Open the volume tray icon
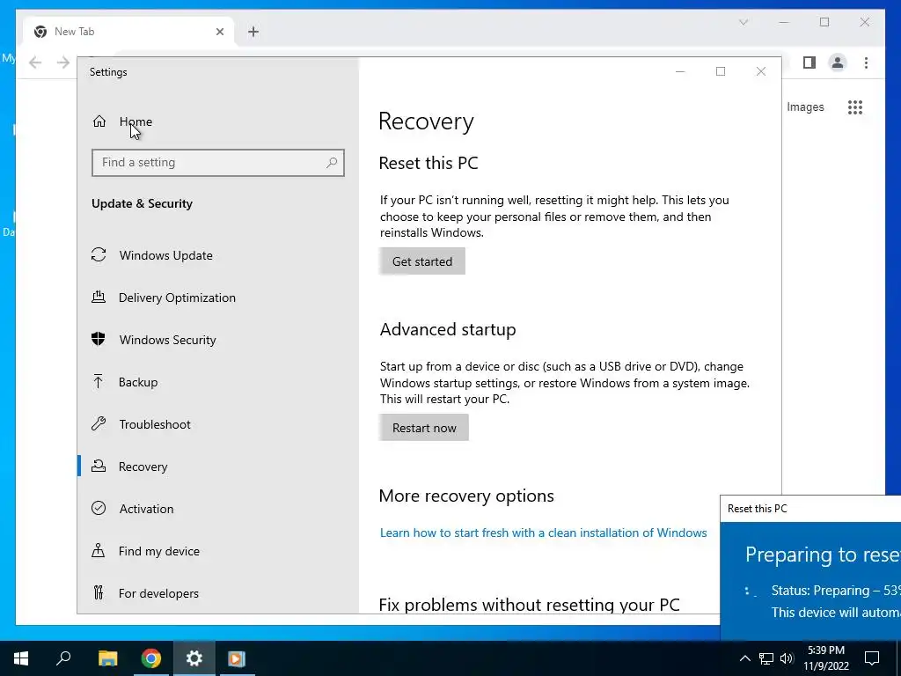This screenshot has height=676, width=901. [x=787, y=658]
